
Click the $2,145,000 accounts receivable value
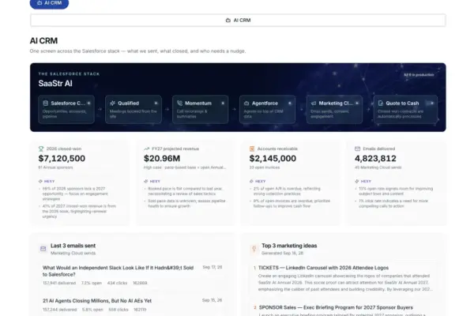(x=273, y=159)
